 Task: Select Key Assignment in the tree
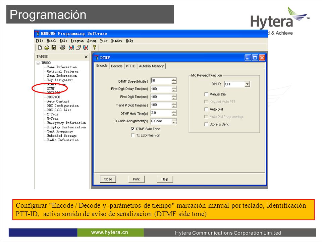(60, 80)
